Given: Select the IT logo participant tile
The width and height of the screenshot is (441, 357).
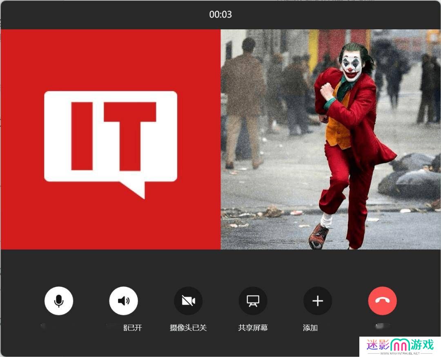Looking at the screenshot, I should pos(111,139).
